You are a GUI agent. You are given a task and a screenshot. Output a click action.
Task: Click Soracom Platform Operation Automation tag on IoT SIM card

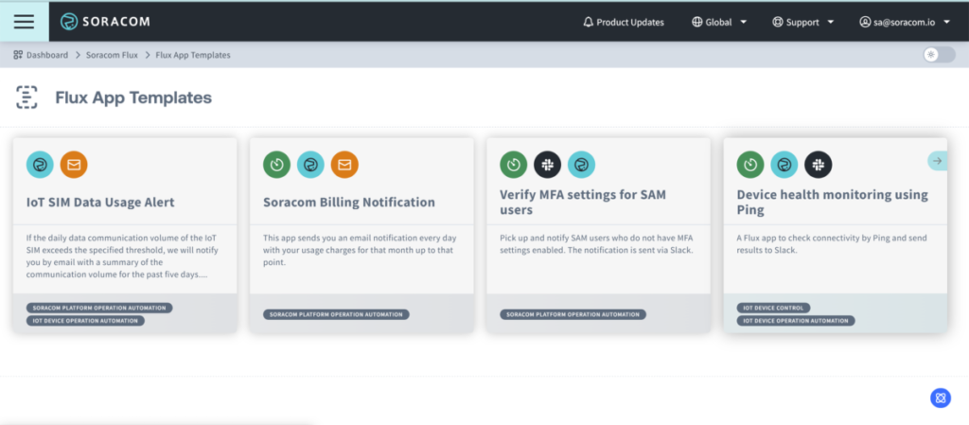point(99,308)
